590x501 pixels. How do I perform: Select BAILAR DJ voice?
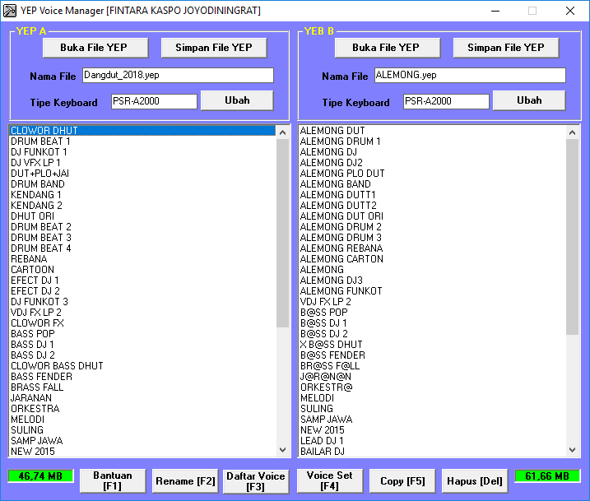pos(432,452)
